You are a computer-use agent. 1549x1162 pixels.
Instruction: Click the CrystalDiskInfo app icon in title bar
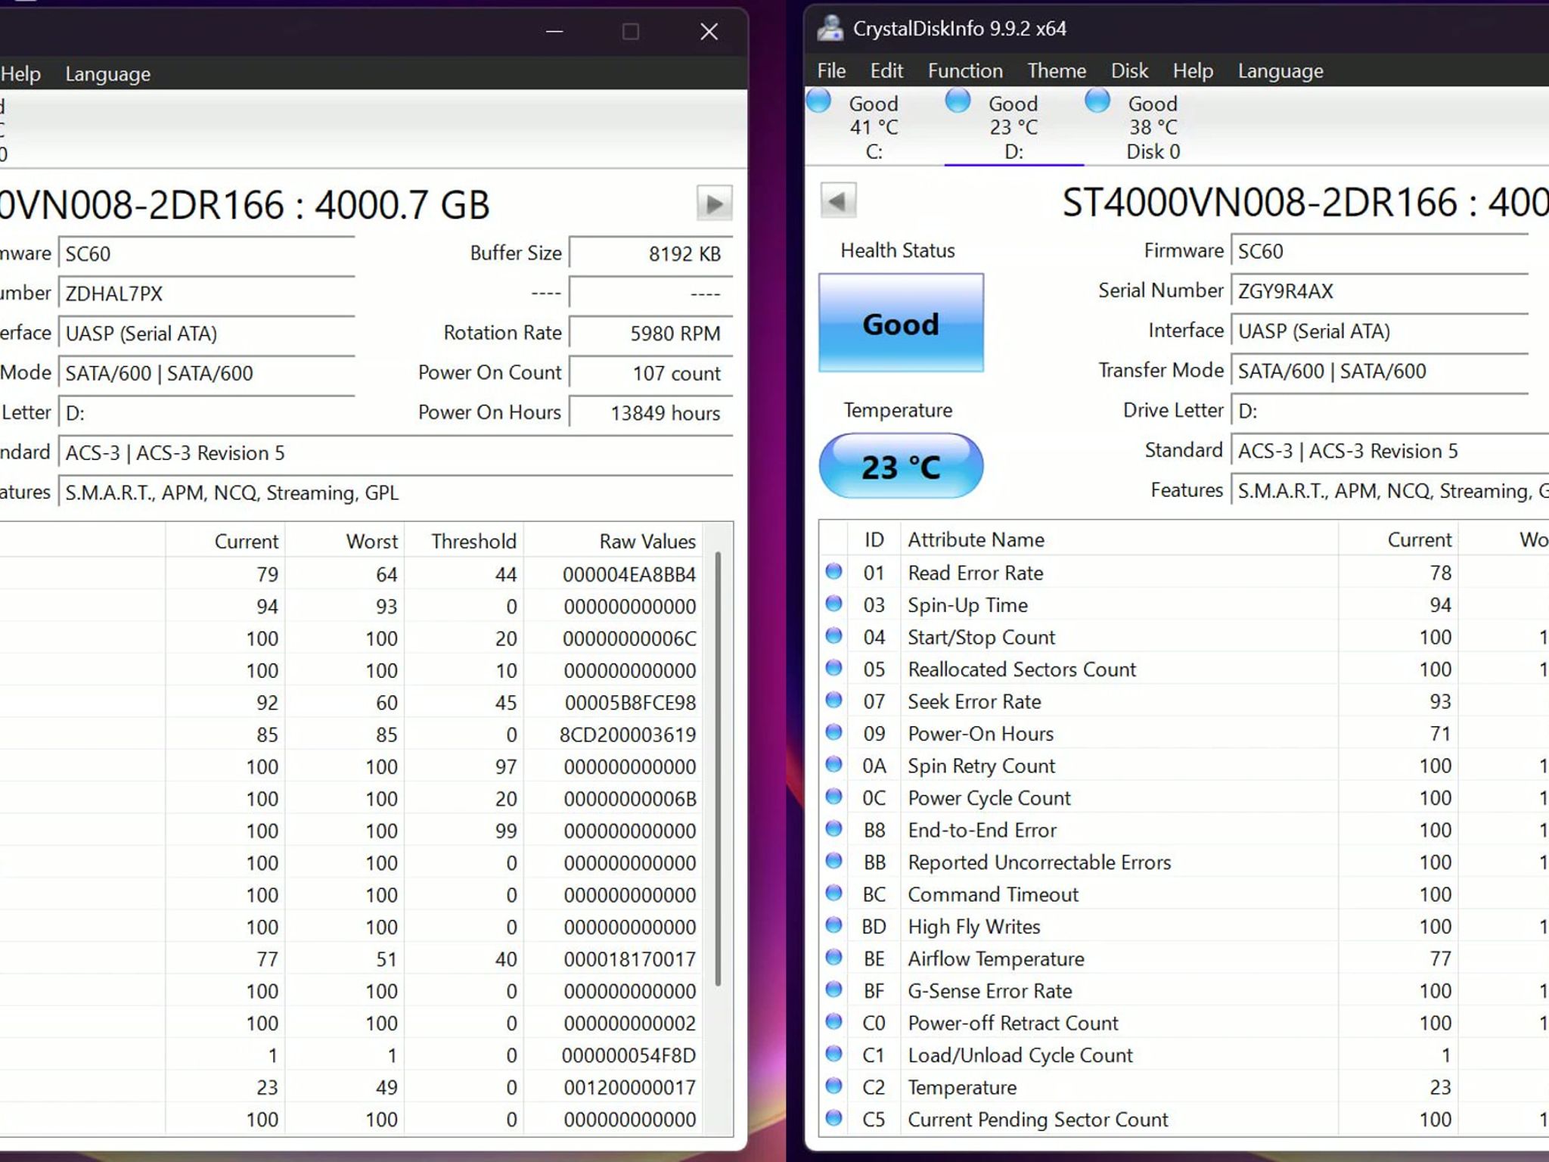830,28
